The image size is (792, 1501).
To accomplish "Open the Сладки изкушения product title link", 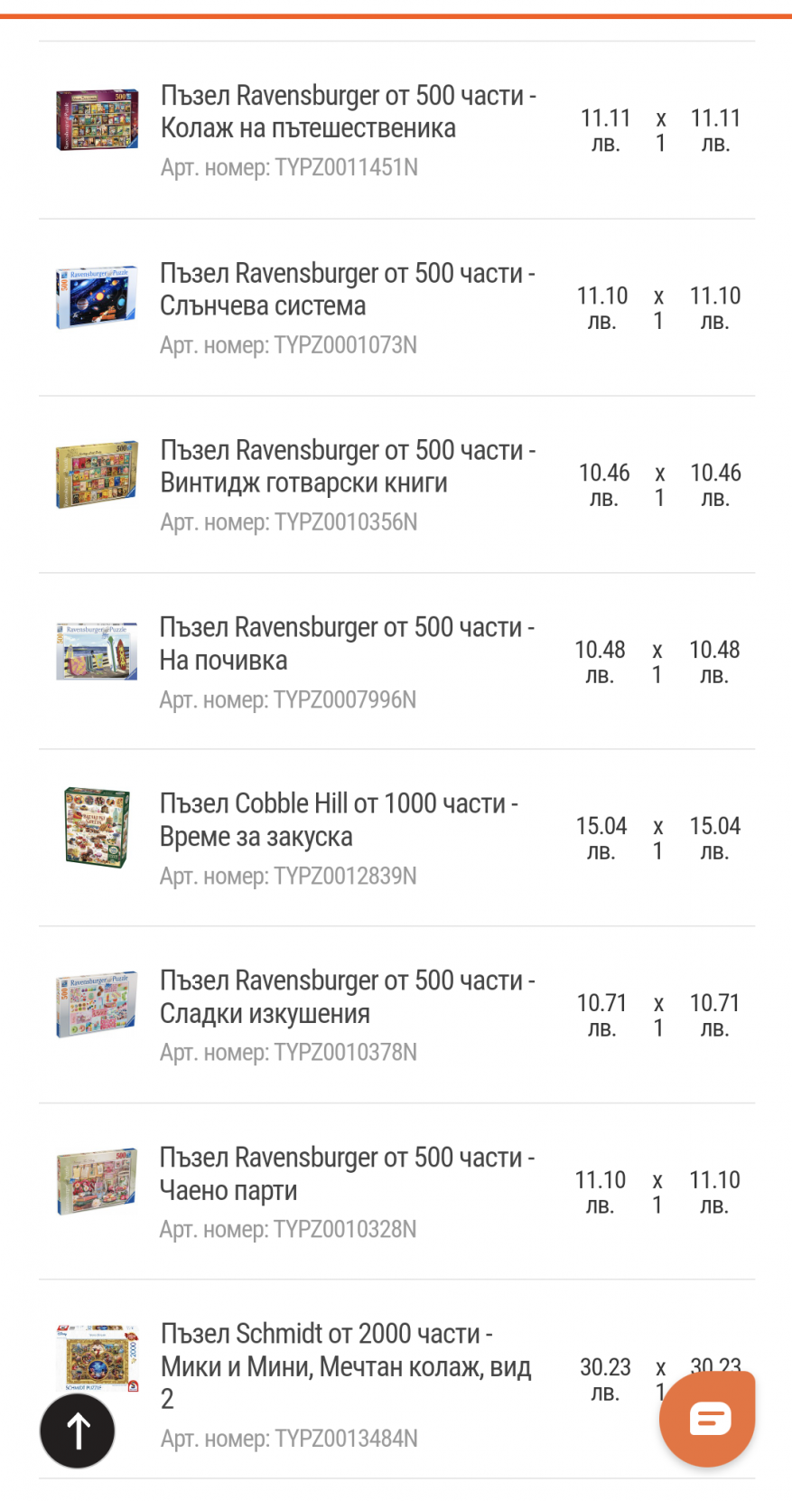I will (347, 997).
